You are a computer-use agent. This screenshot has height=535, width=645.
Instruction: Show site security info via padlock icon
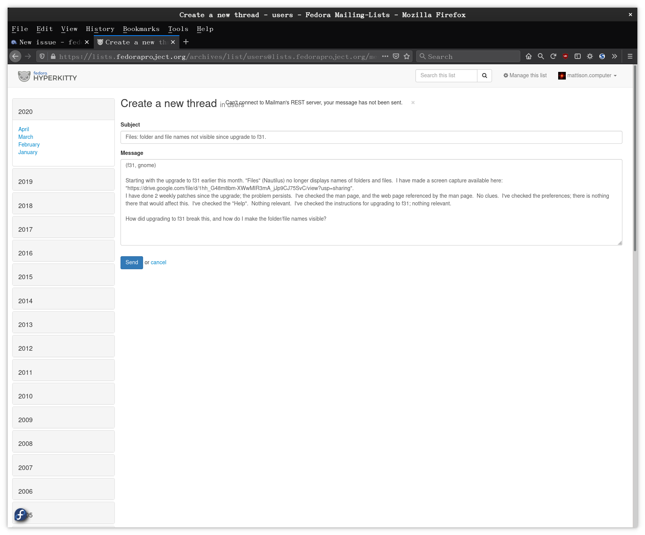pyautogui.click(x=53, y=56)
